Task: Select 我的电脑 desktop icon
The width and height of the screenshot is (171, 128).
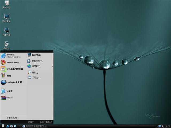Action: pyautogui.click(x=6, y=17)
